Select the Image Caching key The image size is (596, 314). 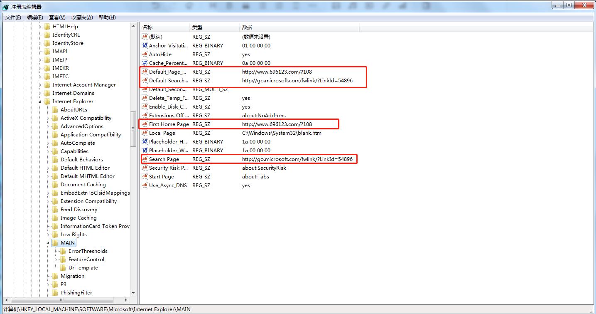pos(78,218)
